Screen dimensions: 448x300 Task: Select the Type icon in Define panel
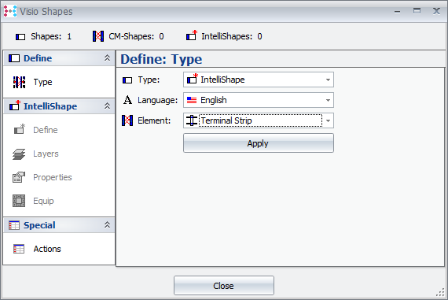(19, 82)
